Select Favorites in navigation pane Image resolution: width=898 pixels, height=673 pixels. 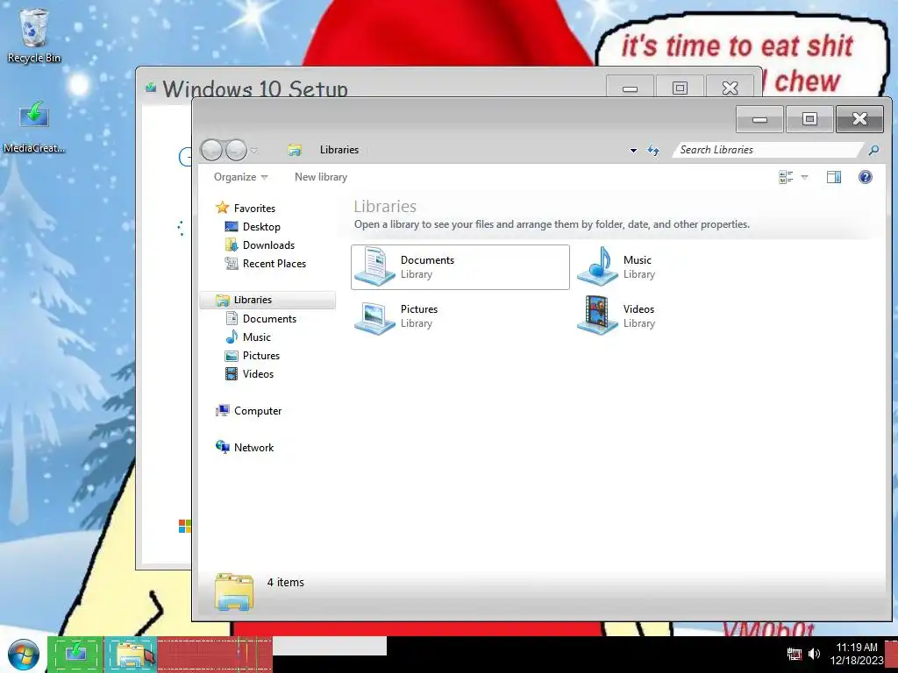(254, 209)
